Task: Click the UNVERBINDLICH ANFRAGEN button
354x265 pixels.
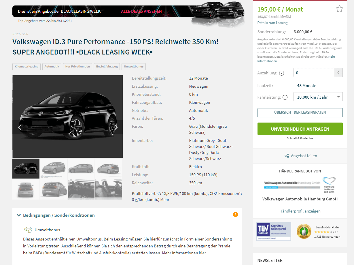Action: point(300,129)
